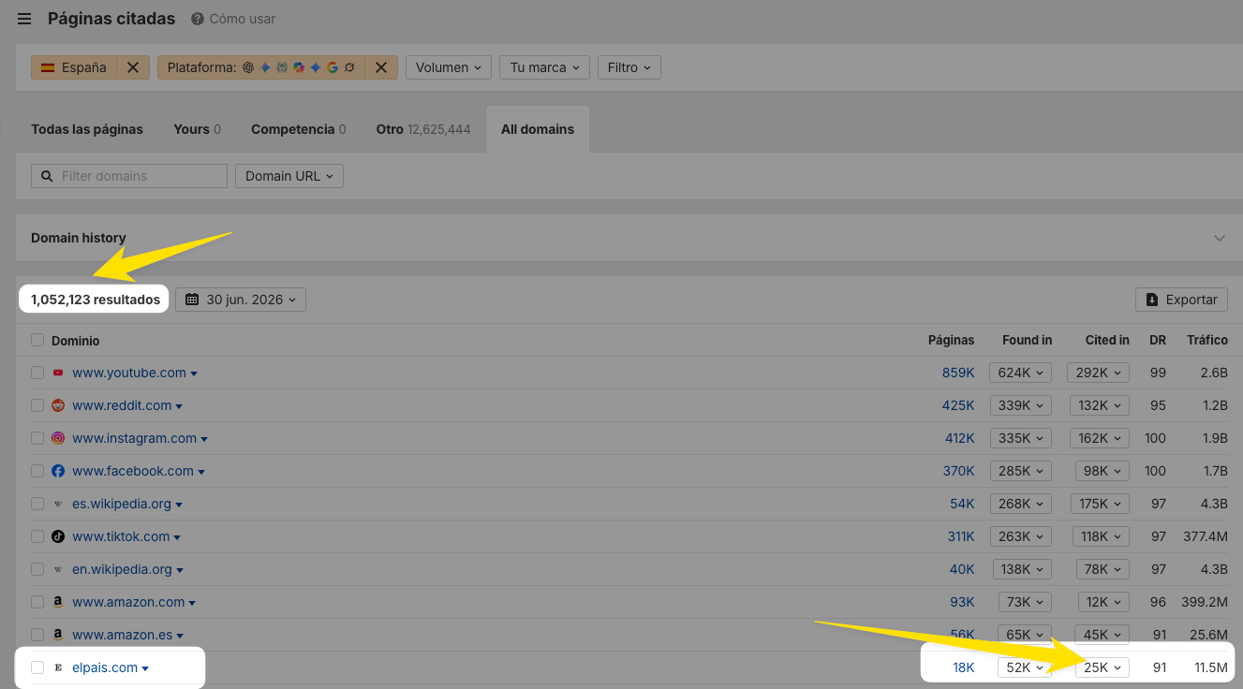Click the TikTok favicon icon
The width and height of the screenshot is (1243, 689).
(58, 536)
